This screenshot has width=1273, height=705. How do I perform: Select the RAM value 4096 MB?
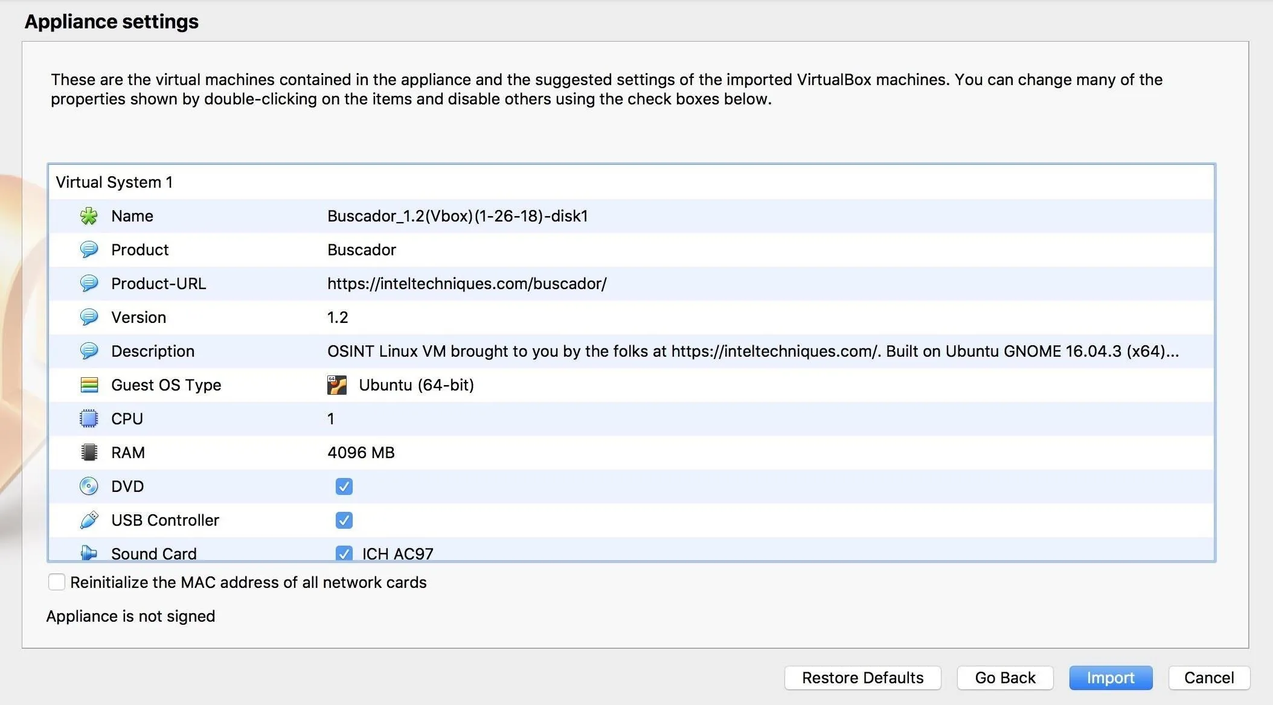pos(361,453)
